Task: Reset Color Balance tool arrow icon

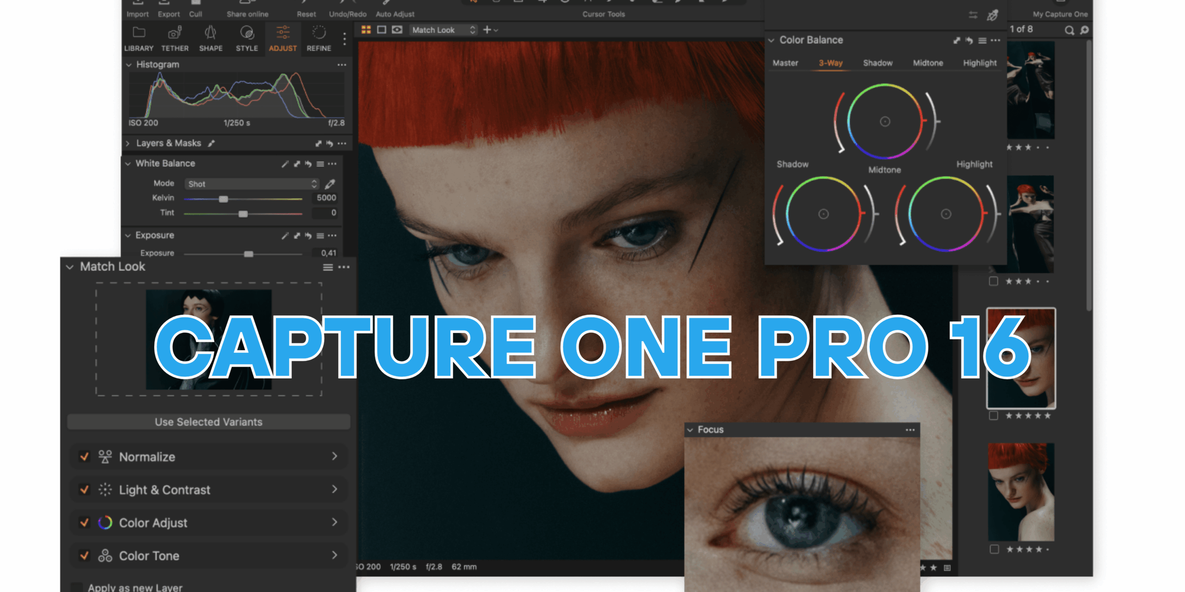Action: tap(969, 41)
